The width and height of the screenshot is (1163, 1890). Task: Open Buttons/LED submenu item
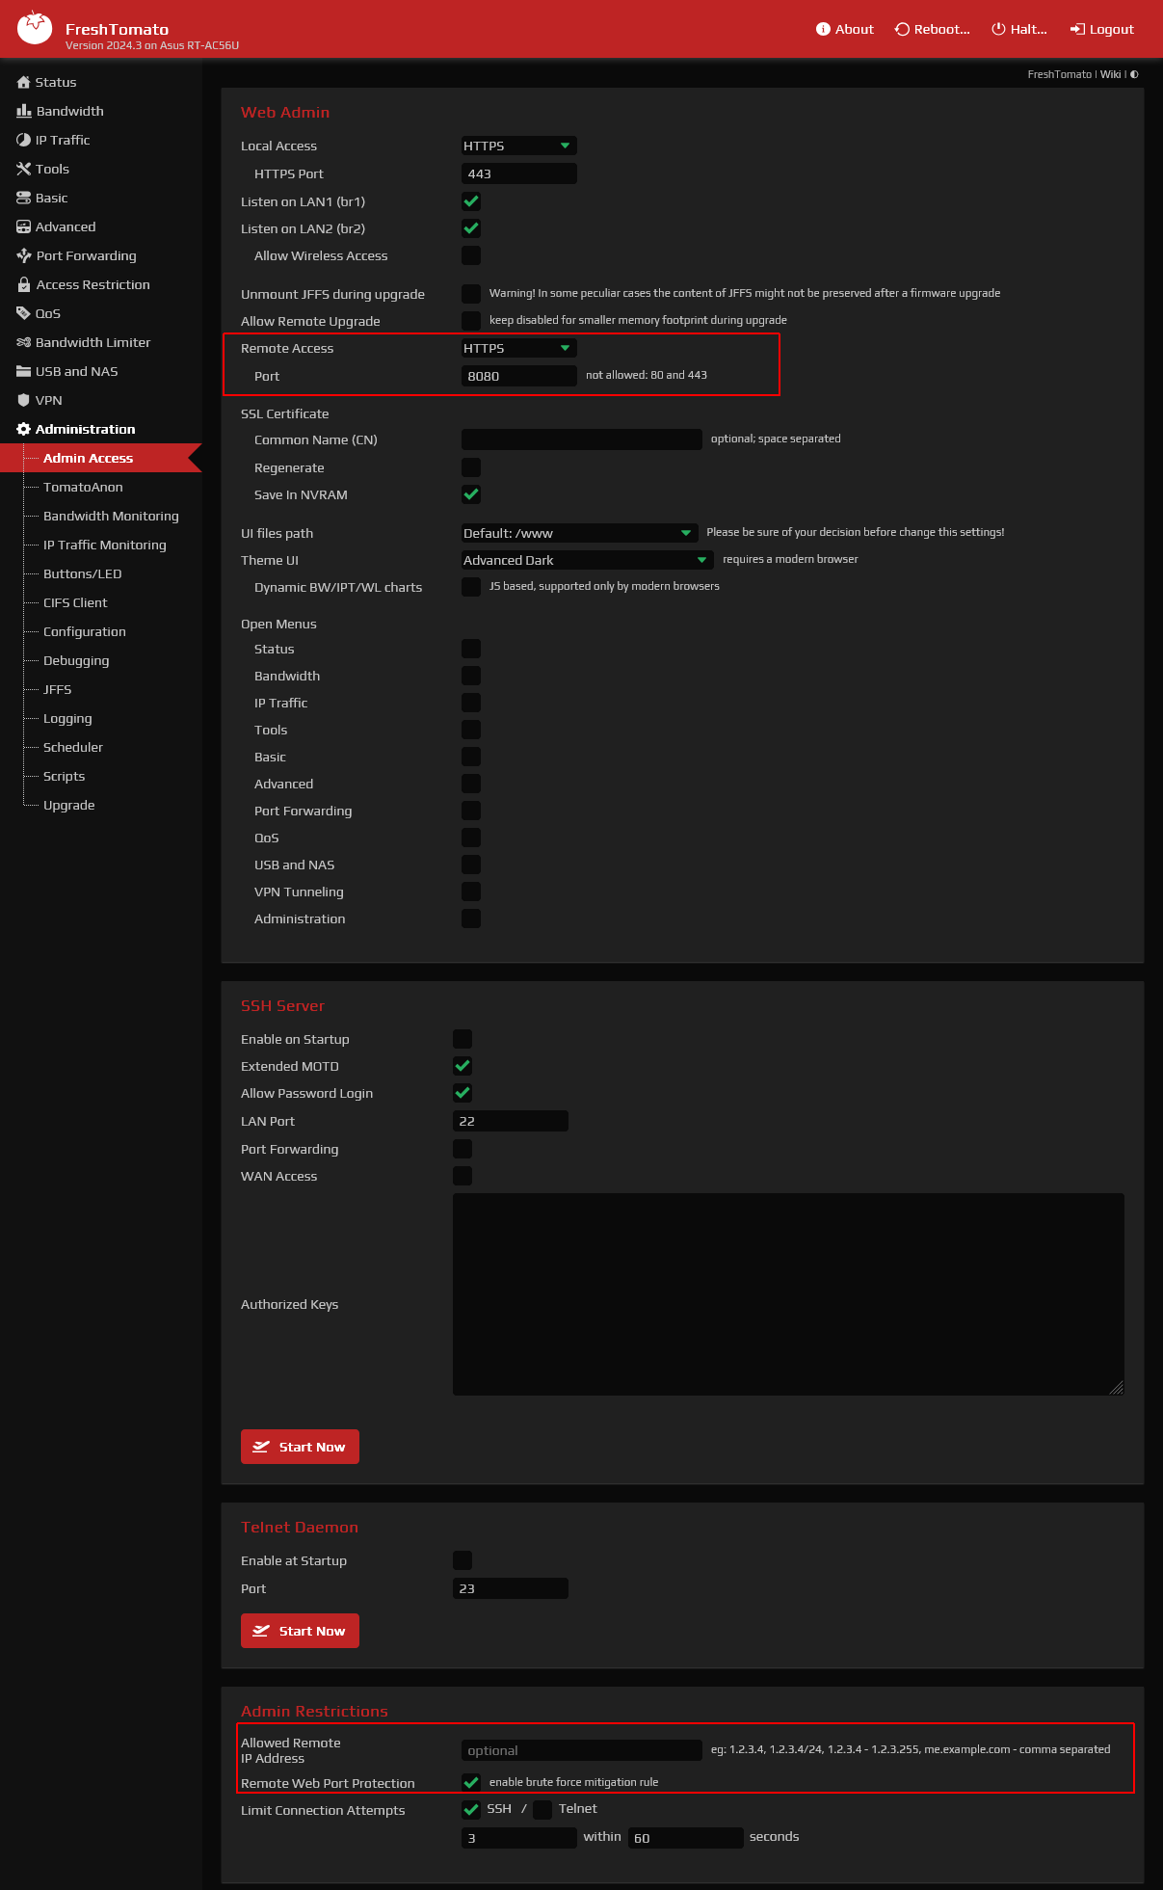(x=82, y=573)
